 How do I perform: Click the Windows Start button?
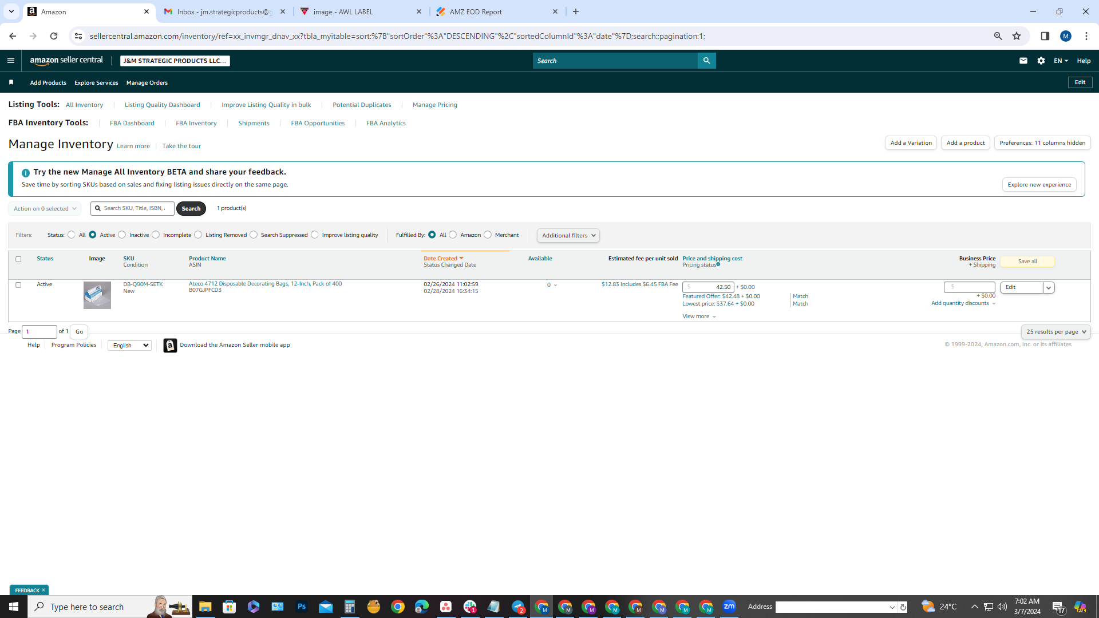pos(14,607)
